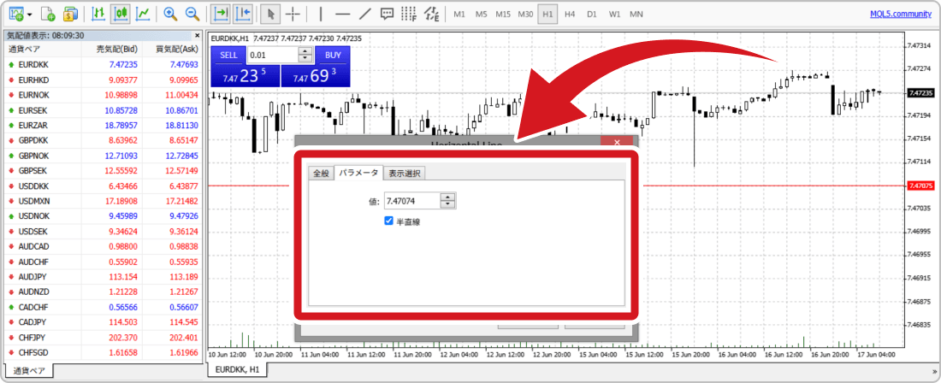Zoom in on the chart

click(170, 13)
